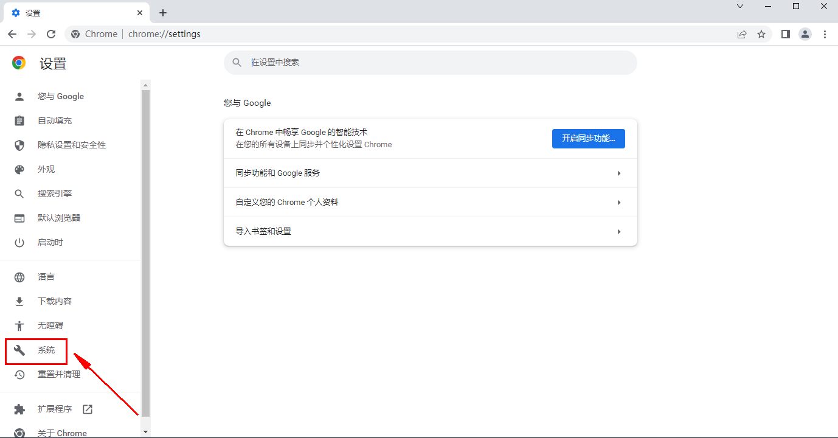Click the browser forward arrow
This screenshot has height=438, width=838.
(32, 34)
